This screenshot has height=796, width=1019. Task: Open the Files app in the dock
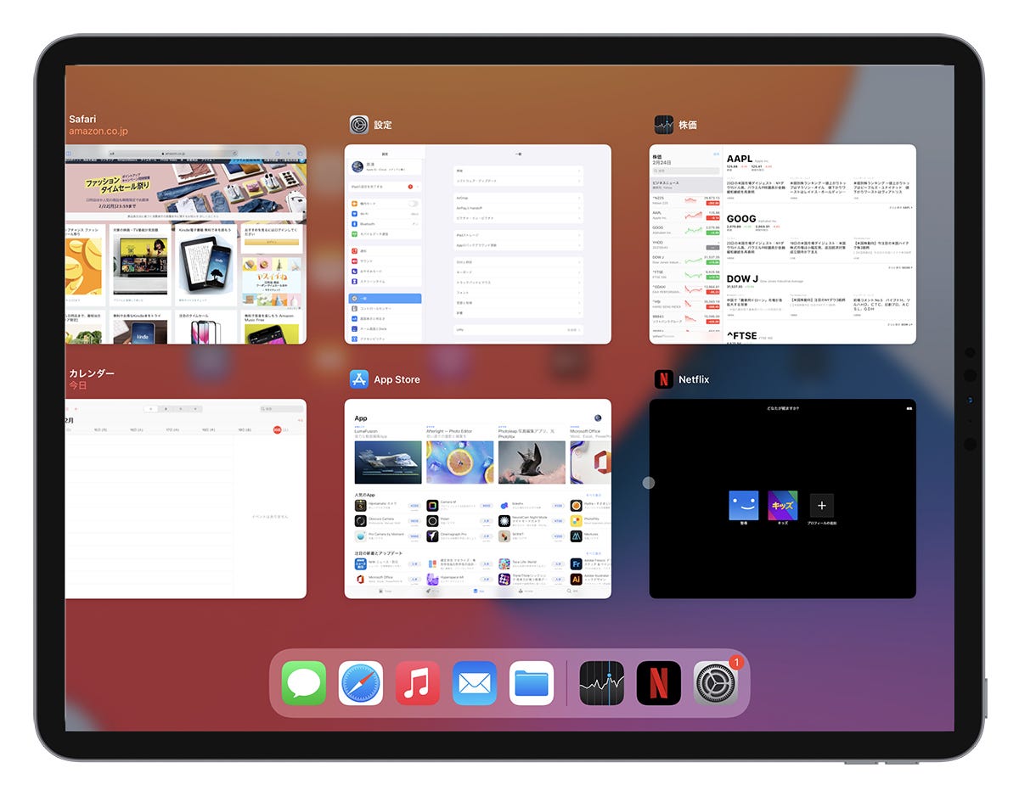[532, 683]
